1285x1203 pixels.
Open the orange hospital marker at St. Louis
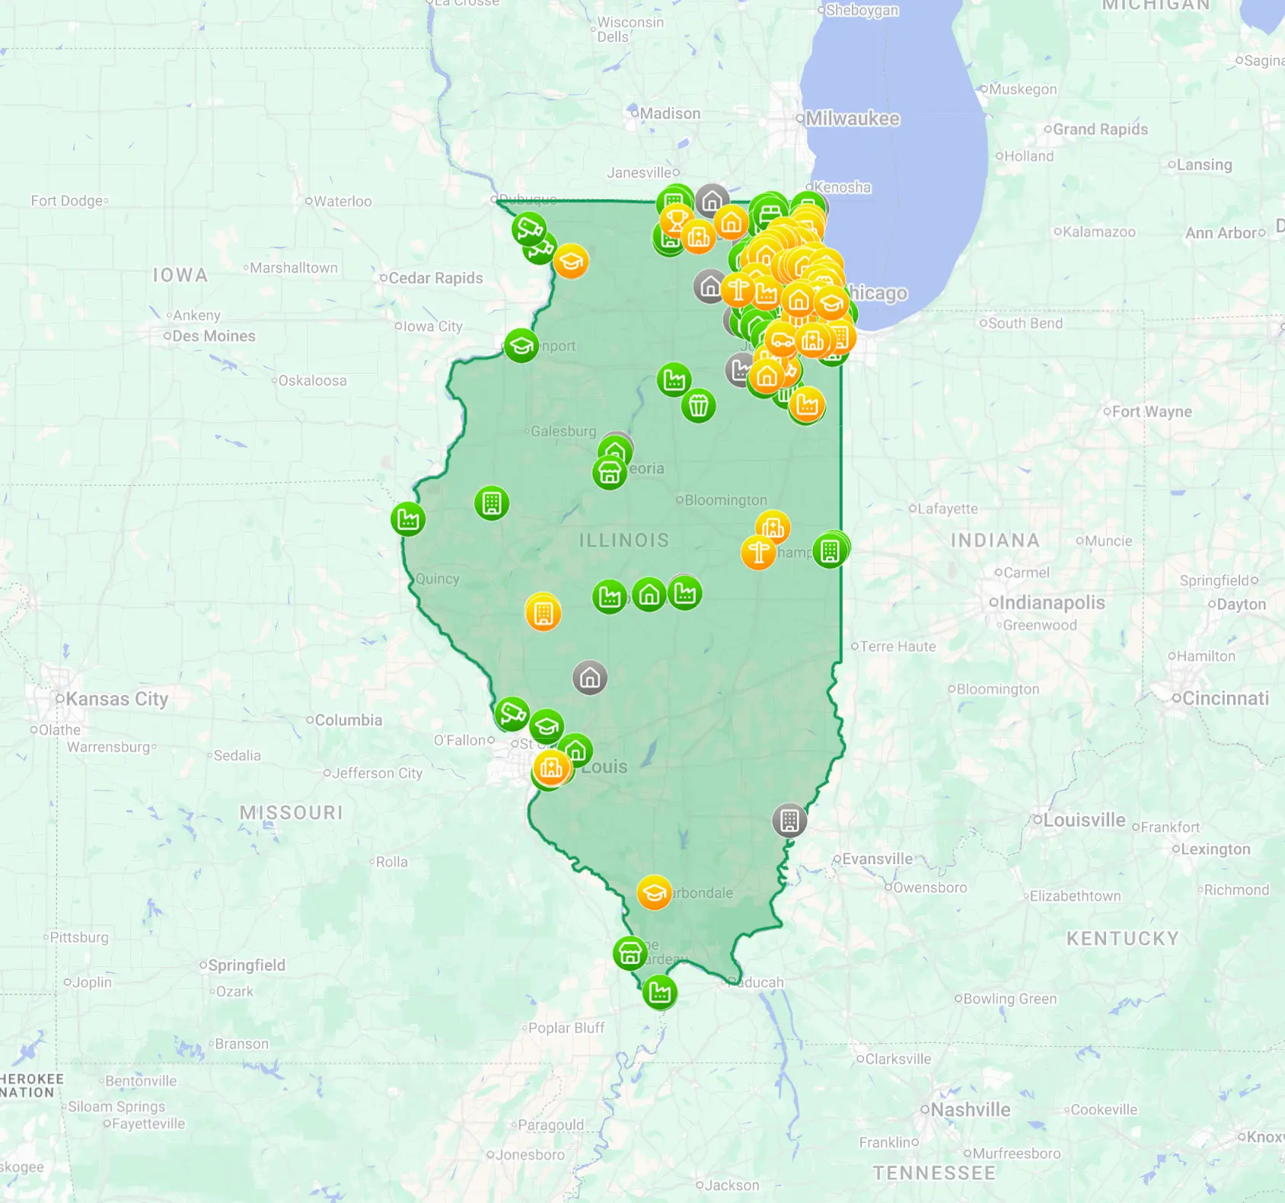551,767
